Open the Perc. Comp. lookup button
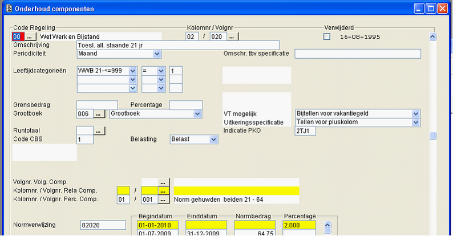The height and width of the screenshot is (236, 453). tap(164, 200)
